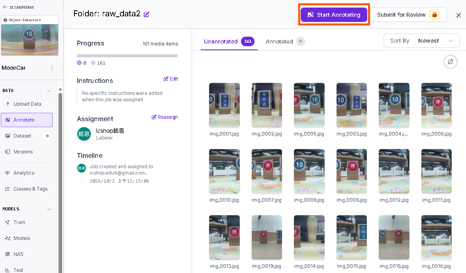Collapse the MODELS section
The width and height of the screenshot is (466, 273).
49,209
